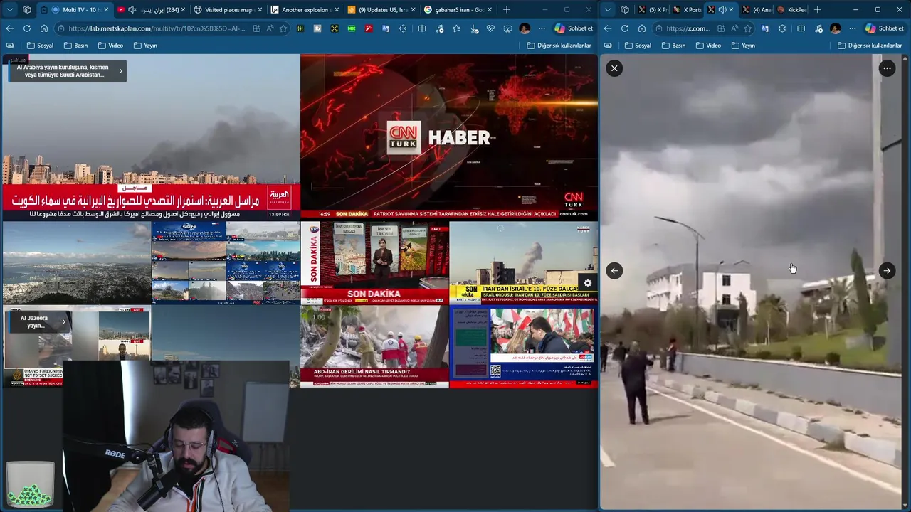Mute the Iran International YouTube tab audio

coord(132,9)
